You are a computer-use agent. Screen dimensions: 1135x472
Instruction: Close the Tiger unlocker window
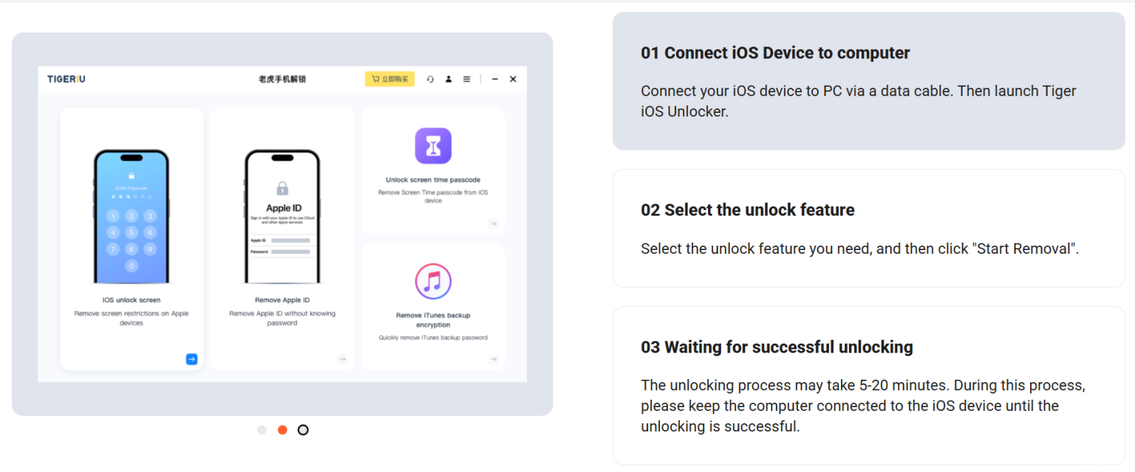pos(513,79)
